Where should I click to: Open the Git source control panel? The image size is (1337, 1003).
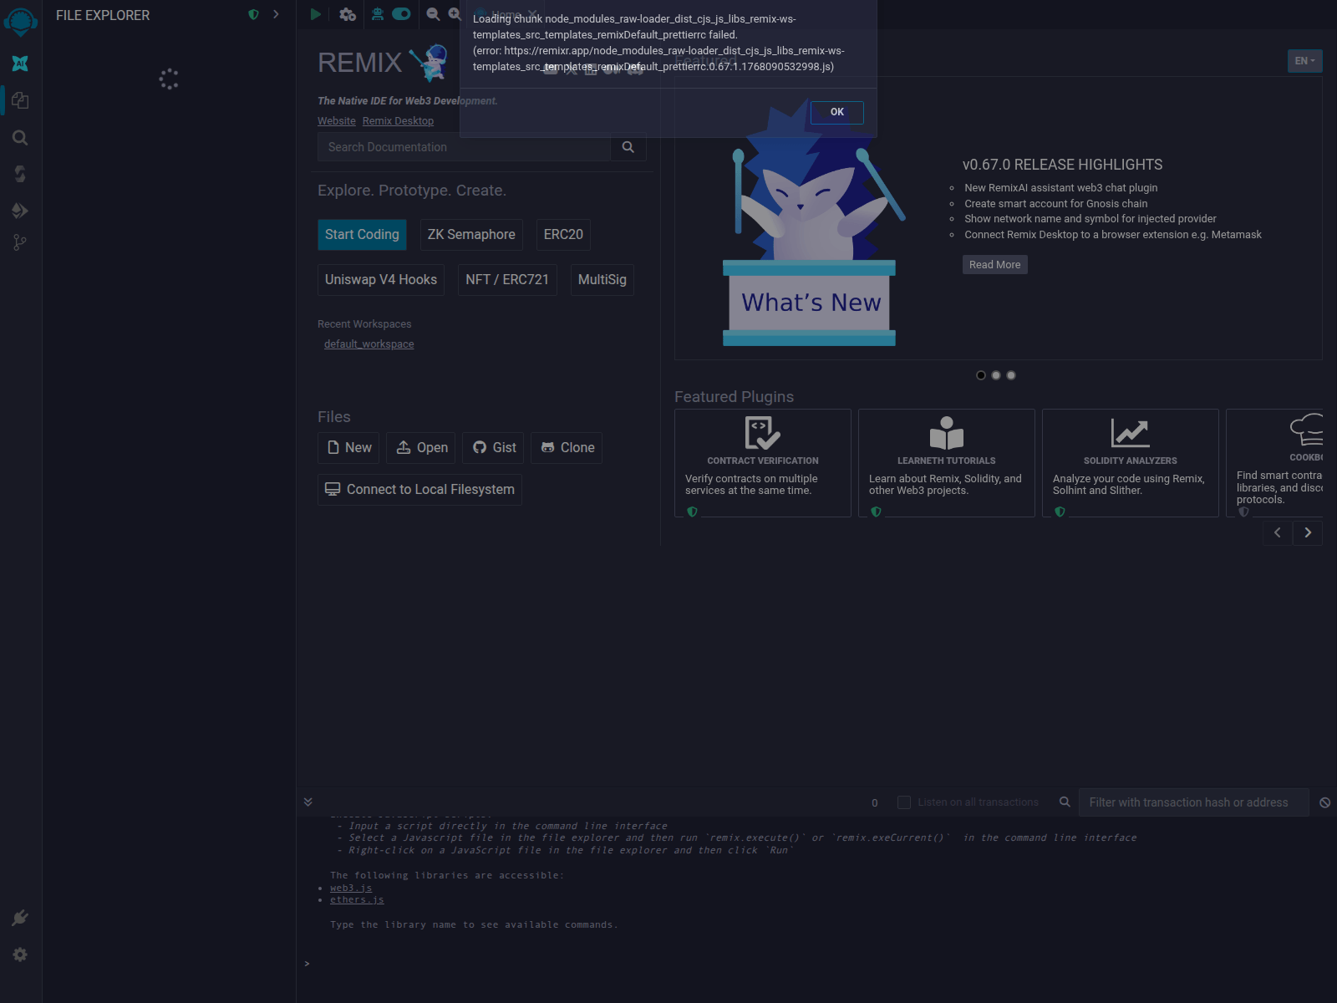[x=20, y=242]
